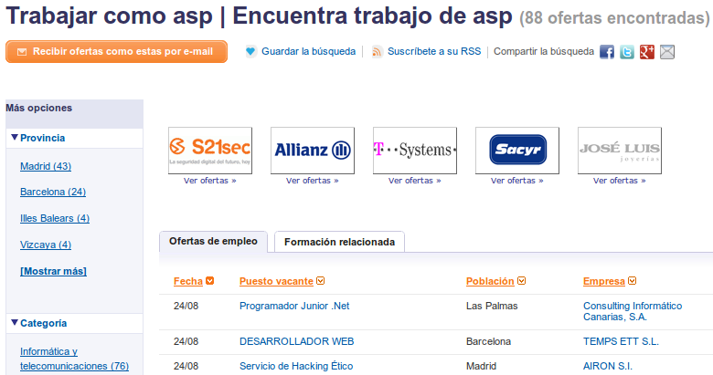Click Recibir ofertas por e-mail button
The height and width of the screenshot is (375, 713).
tap(116, 52)
